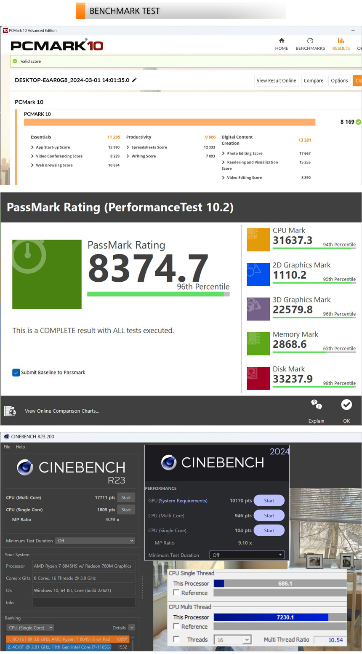
Task: Select ranking row Intel Core i7-1165G7
Action: tap(67, 647)
